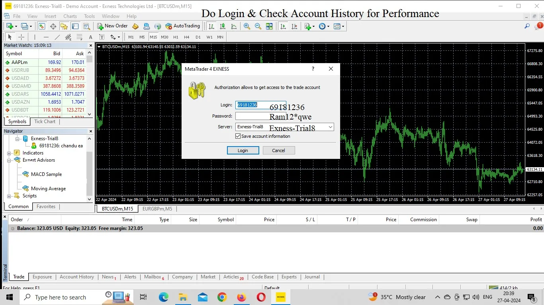Switch to Account History tab
544x305 pixels.
[77, 277]
